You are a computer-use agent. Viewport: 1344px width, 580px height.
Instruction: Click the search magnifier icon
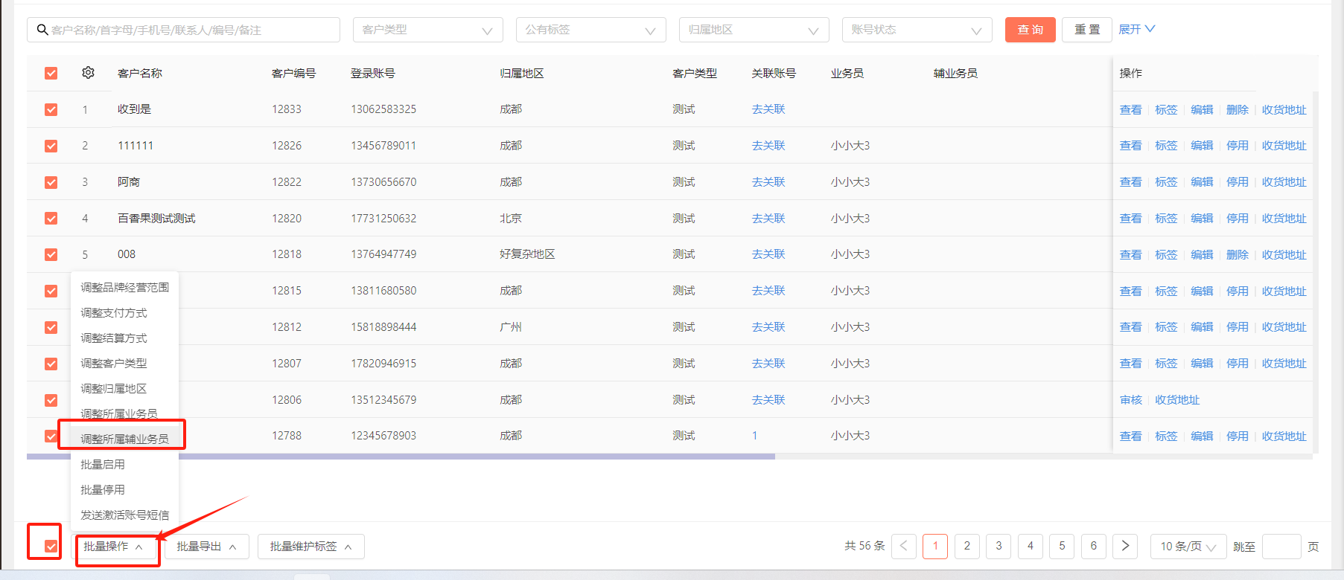(42, 30)
